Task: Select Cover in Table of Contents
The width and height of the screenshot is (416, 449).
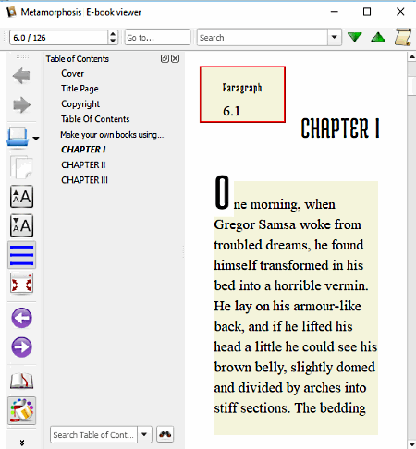Action: click(x=72, y=73)
